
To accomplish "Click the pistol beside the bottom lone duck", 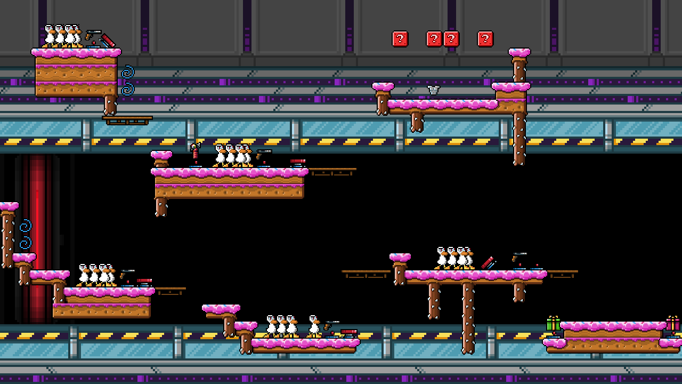I will coord(332,327).
